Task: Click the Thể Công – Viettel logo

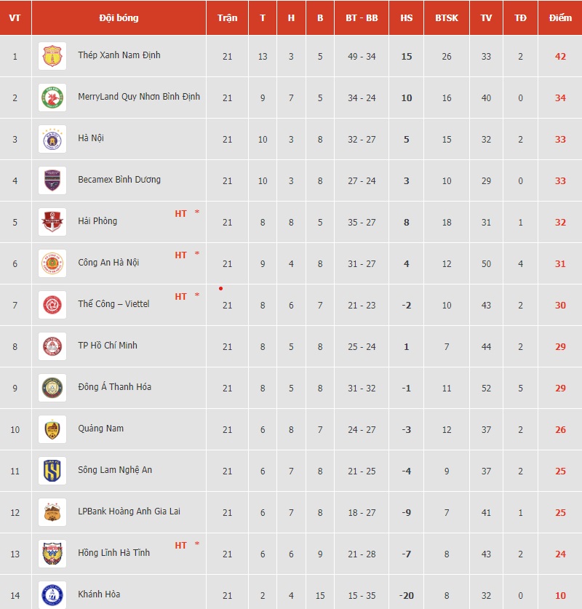Action: (x=52, y=305)
